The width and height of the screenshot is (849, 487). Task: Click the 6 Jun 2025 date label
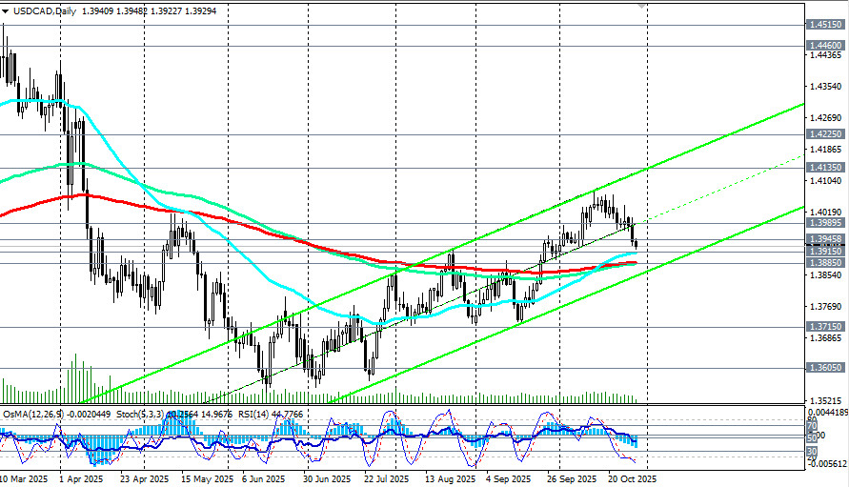[263, 479]
